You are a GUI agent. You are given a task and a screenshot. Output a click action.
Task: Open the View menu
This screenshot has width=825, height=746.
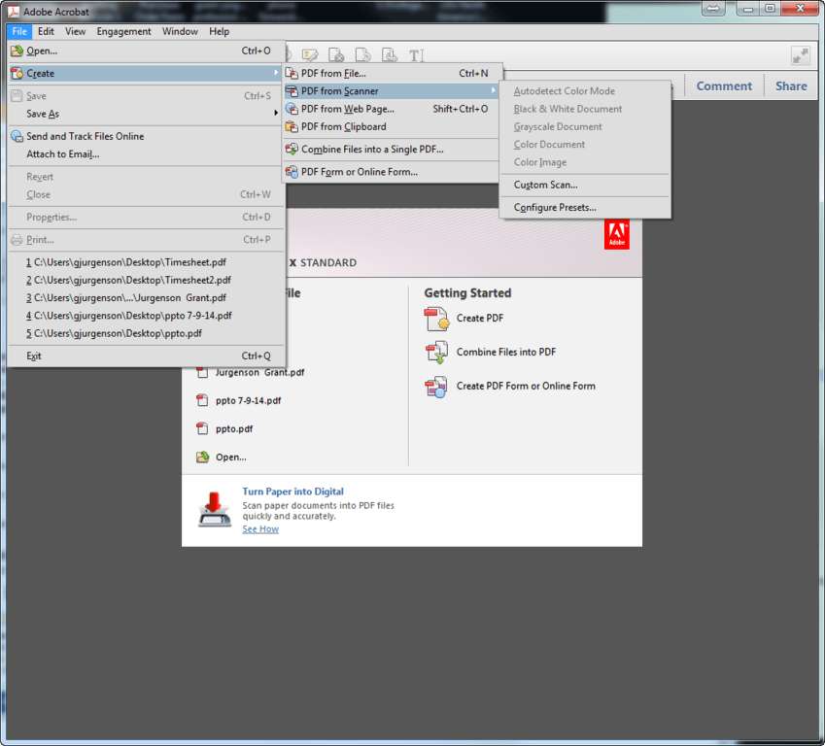[75, 31]
